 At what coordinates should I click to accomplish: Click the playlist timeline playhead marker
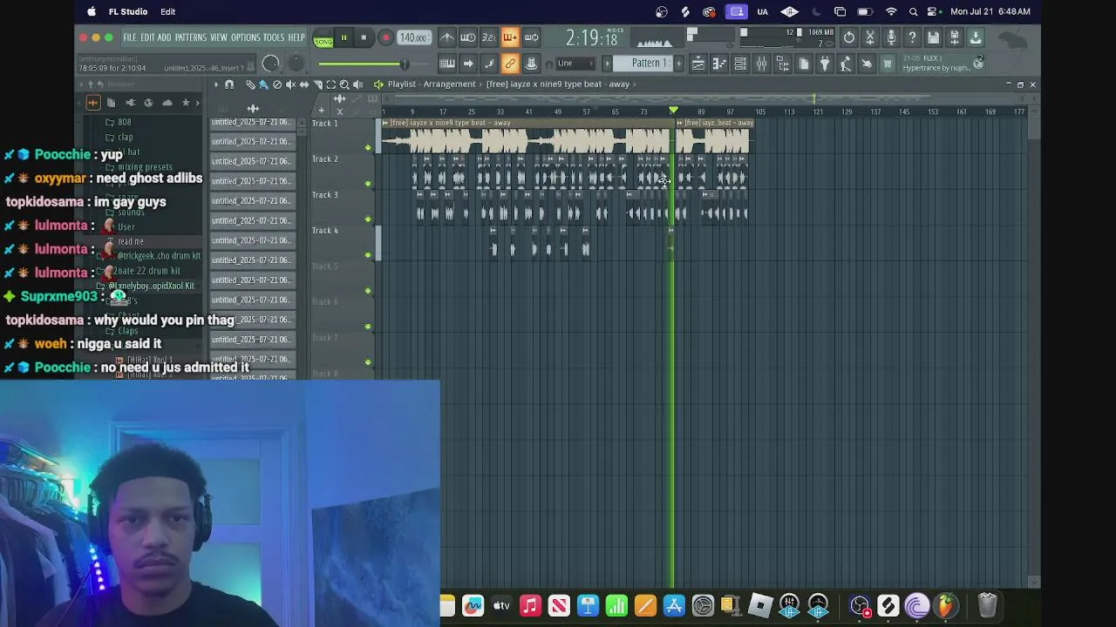673,111
